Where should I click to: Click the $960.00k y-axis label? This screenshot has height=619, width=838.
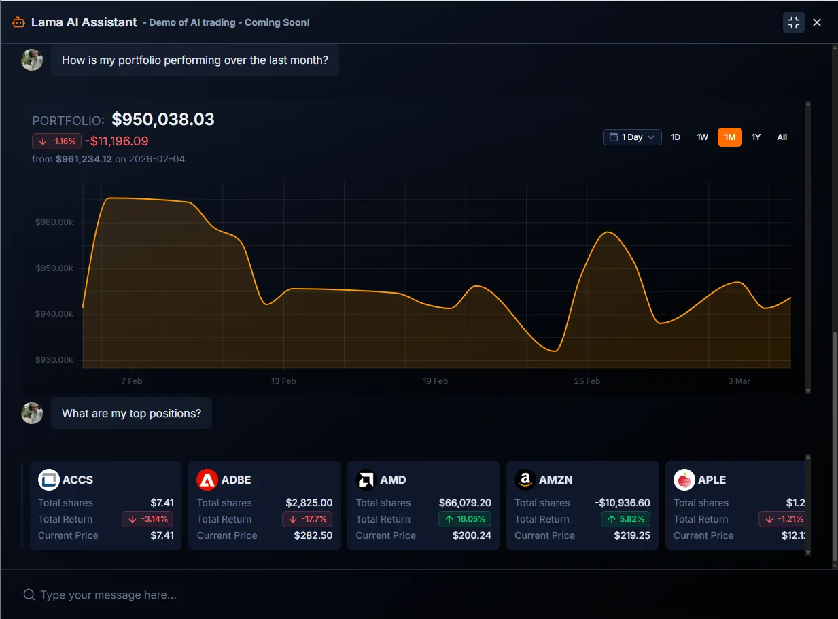point(54,222)
